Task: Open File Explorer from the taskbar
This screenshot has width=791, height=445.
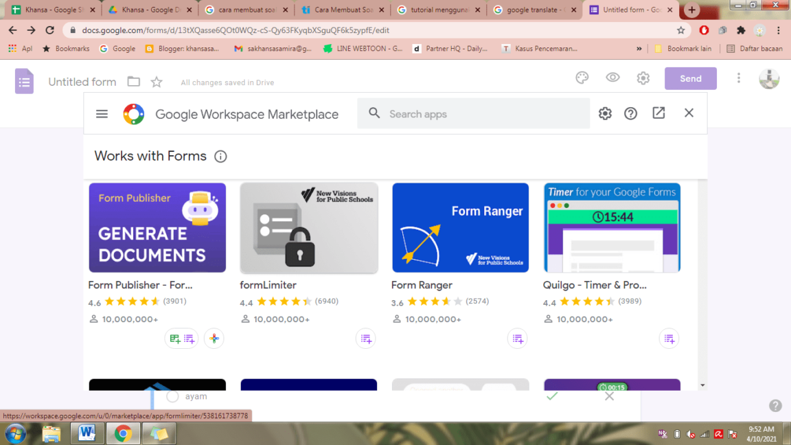Action: (51, 433)
